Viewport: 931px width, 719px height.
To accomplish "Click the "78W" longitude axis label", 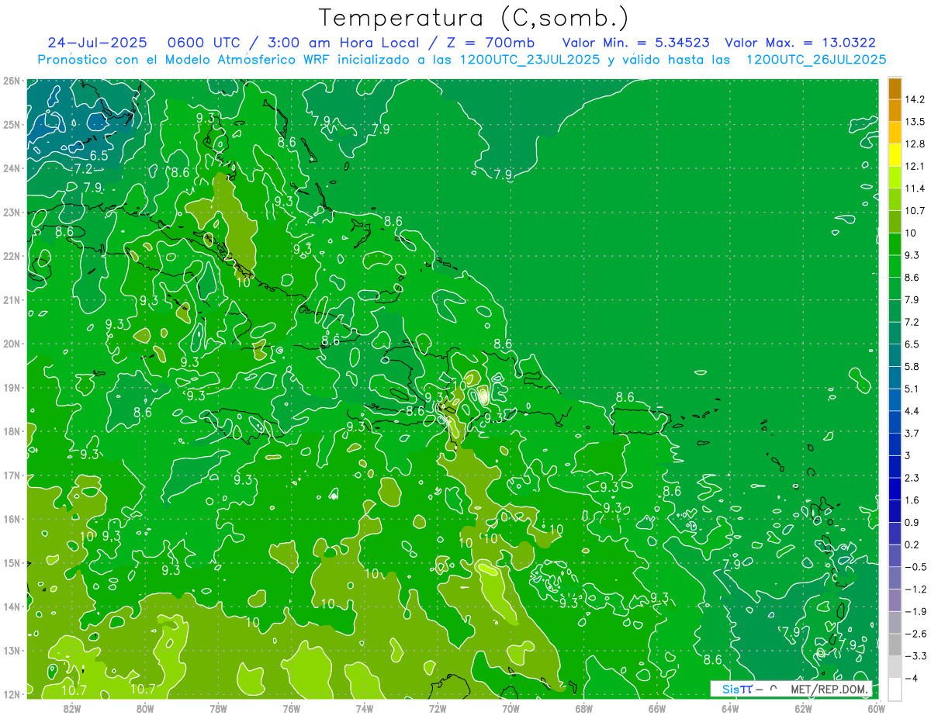I will click(218, 708).
